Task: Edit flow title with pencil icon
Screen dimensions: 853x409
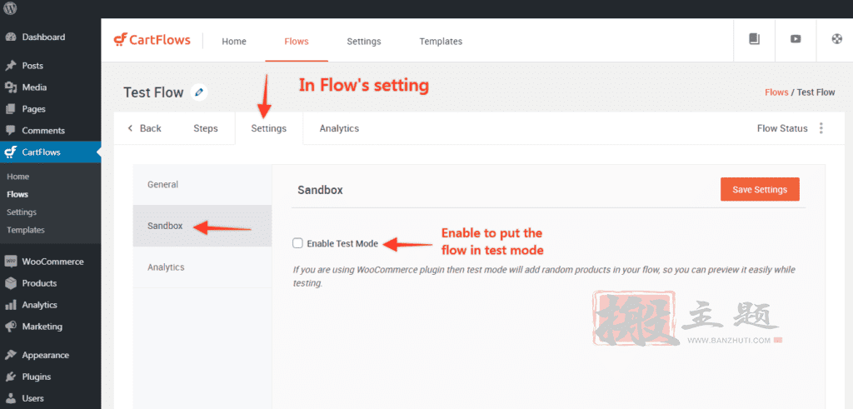Action: [199, 92]
